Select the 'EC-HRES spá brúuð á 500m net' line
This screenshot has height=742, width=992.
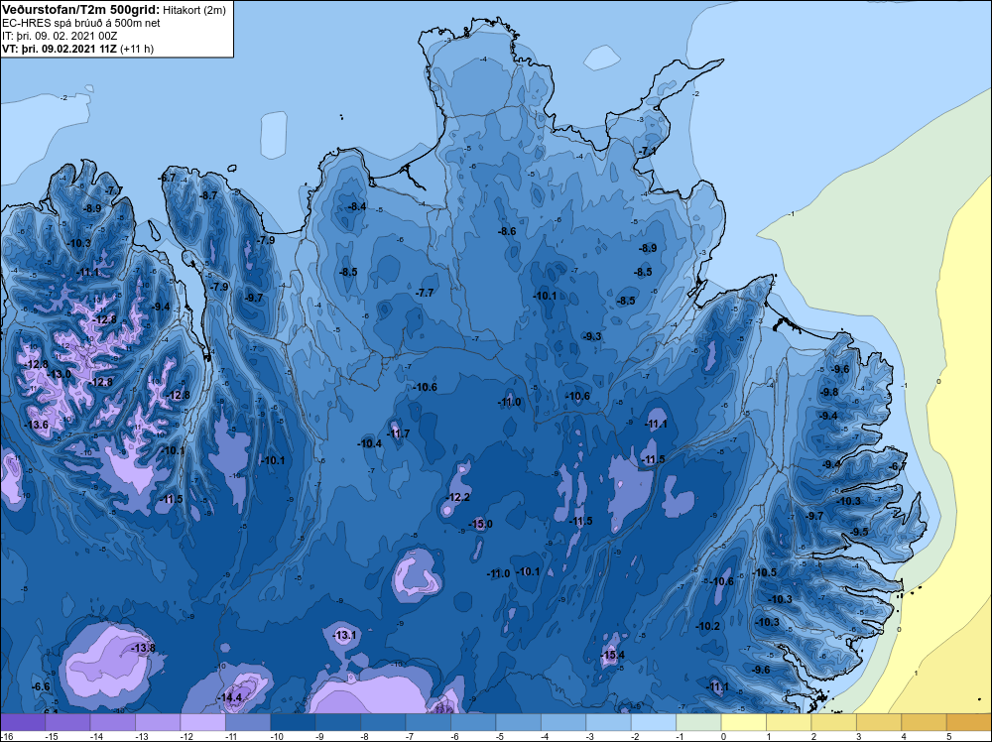pyautogui.click(x=81, y=24)
